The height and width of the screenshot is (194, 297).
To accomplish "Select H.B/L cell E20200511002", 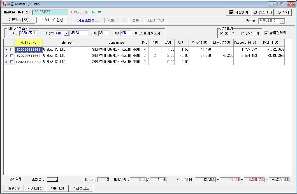I will (x=29, y=56).
